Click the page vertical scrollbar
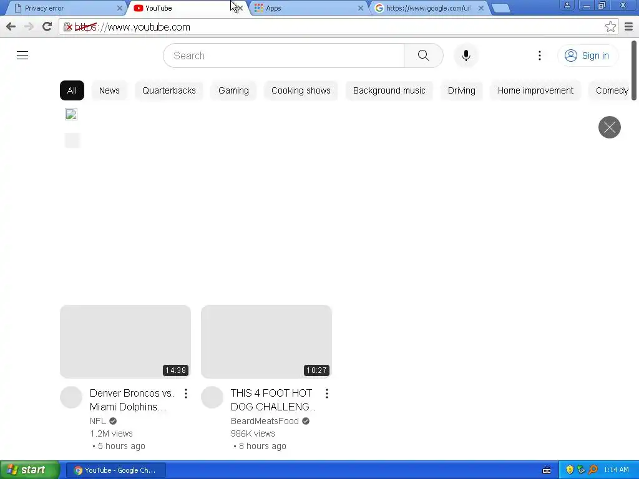This screenshot has height=479, width=639. click(x=634, y=70)
